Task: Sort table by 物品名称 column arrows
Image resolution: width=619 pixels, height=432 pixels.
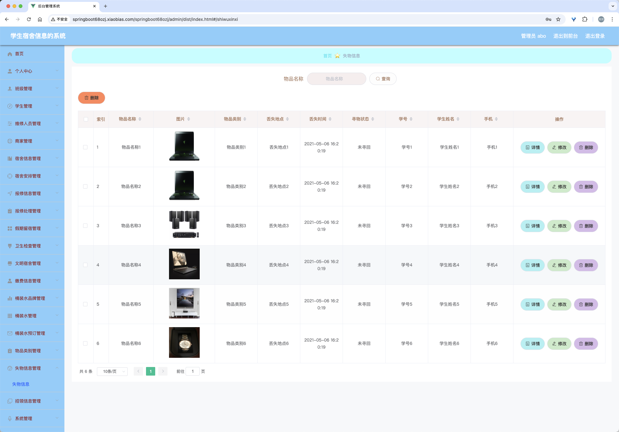Action: tap(140, 119)
